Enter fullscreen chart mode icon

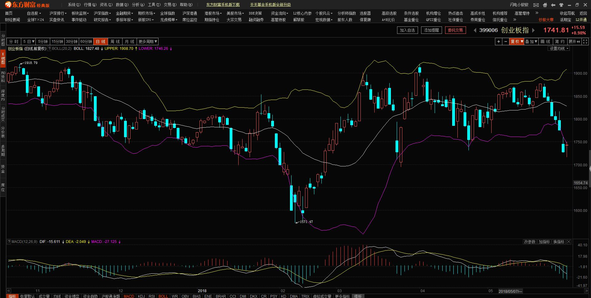click(x=585, y=42)
